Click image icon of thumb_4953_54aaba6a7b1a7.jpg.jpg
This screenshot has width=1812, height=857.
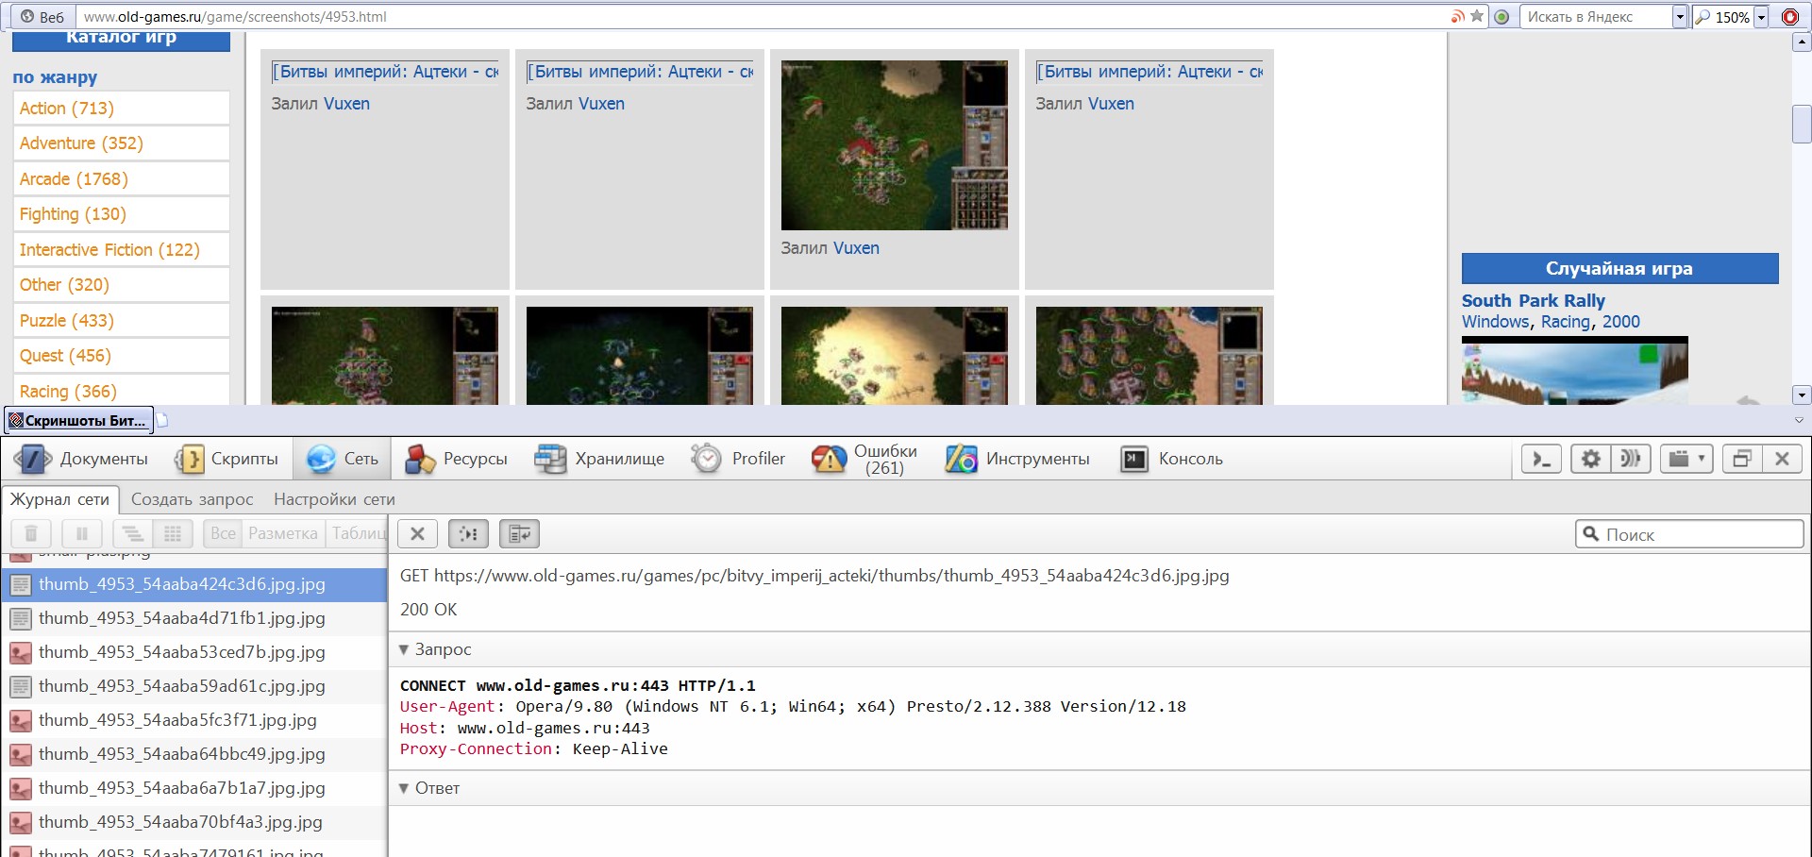[x=20, y=789]
